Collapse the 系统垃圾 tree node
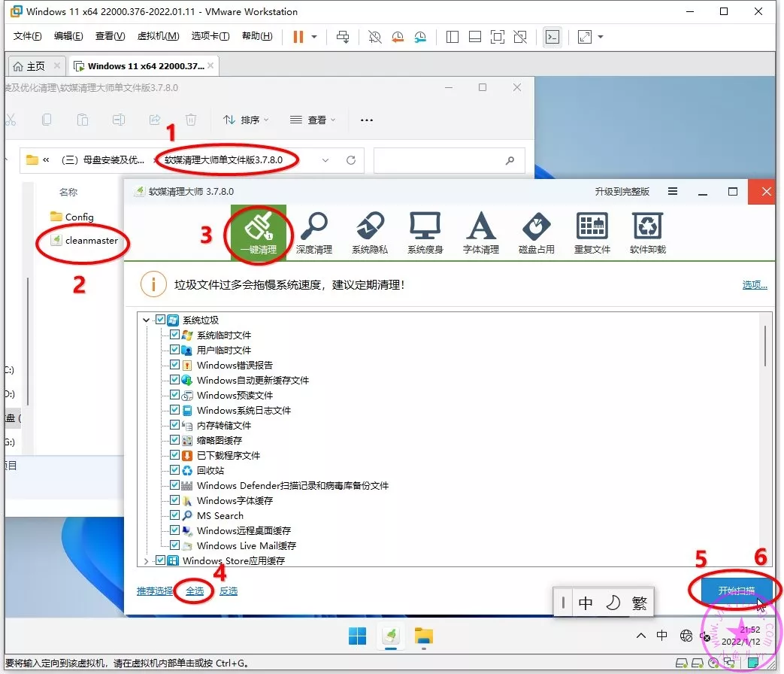This screenshot has height=674, width=784. pyautogui.click(x=147, y=320)
